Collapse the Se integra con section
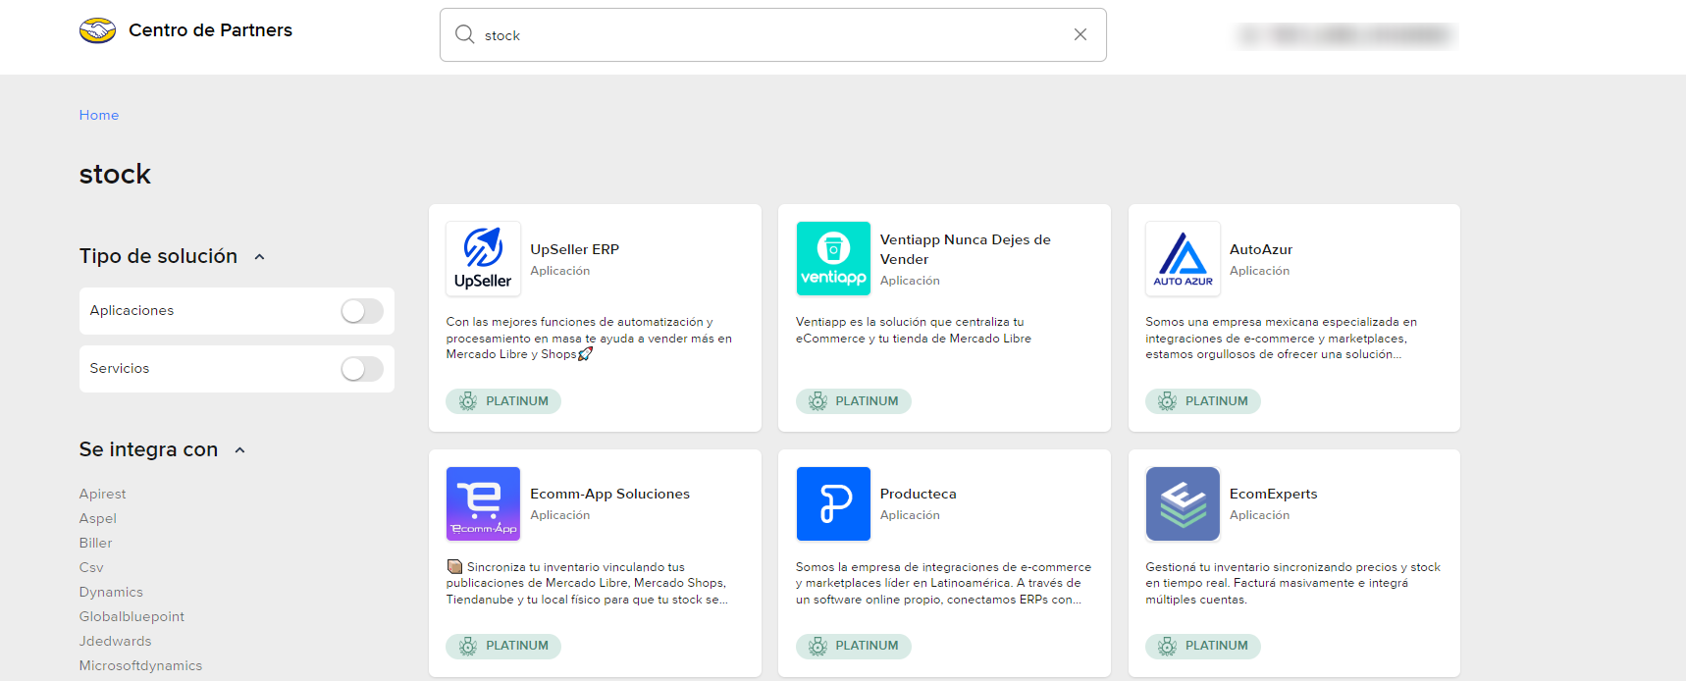 pos(240,450)
